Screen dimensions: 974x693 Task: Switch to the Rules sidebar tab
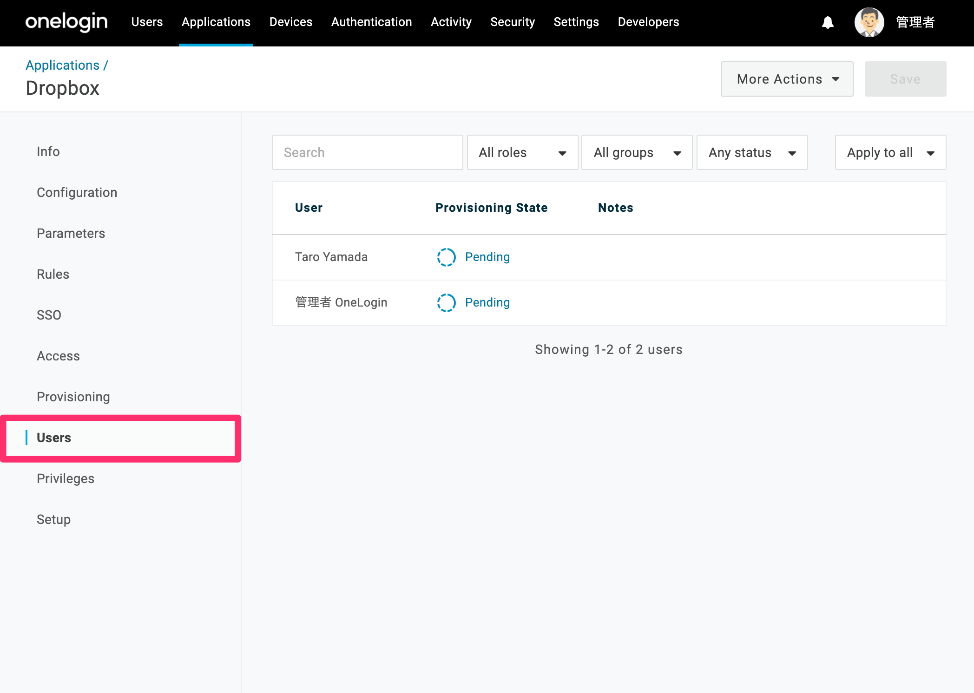(x=53, y=274)
